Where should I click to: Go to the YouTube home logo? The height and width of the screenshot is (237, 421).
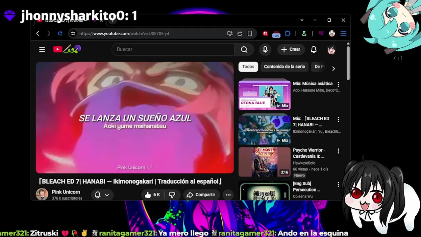pos(67,49)
